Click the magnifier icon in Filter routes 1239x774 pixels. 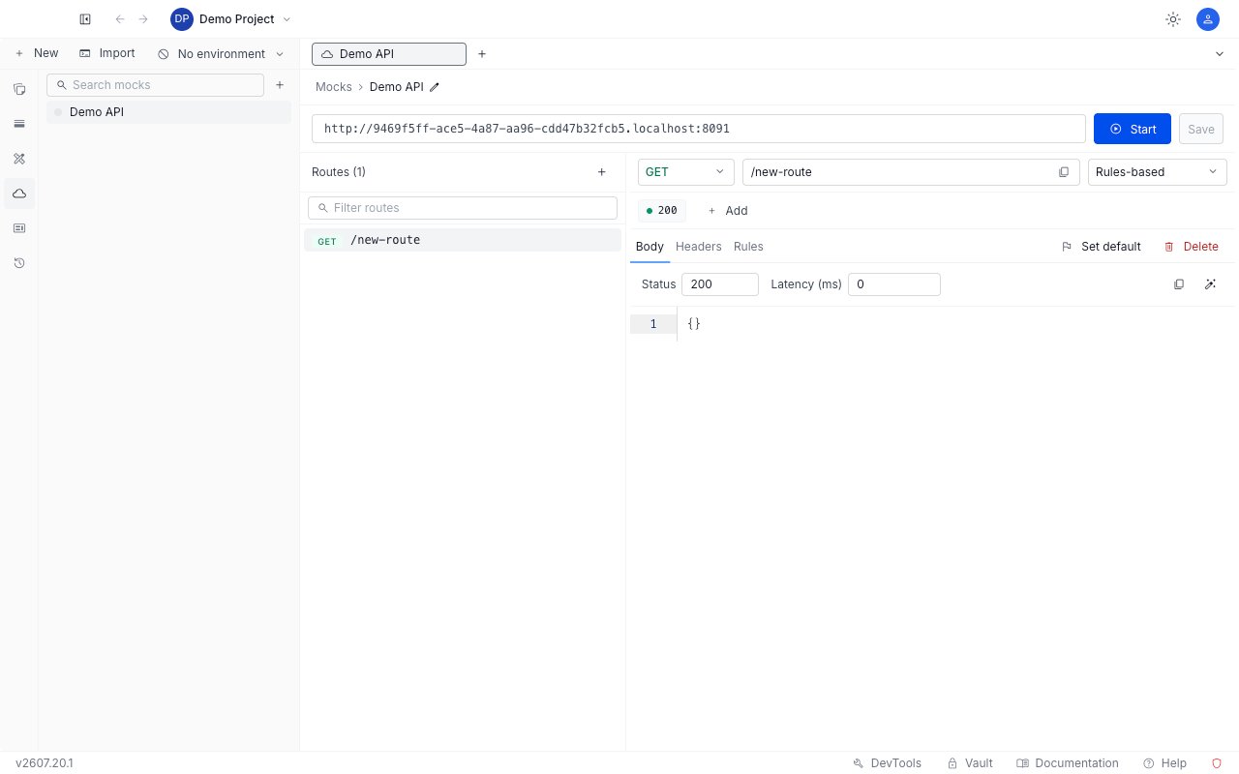coord(323,208)
